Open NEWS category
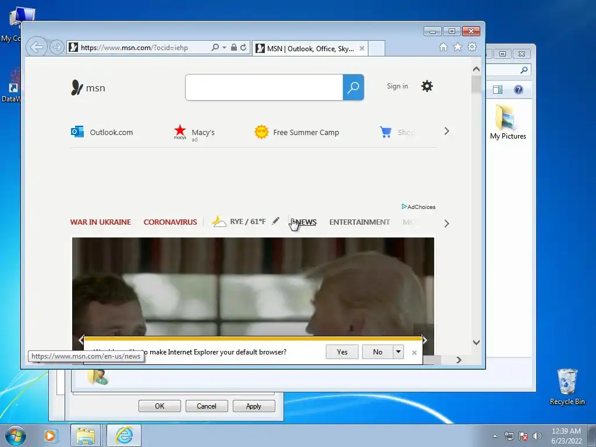Image resolution: width=596 pixels, height=447 pixels. click(306, 222)
